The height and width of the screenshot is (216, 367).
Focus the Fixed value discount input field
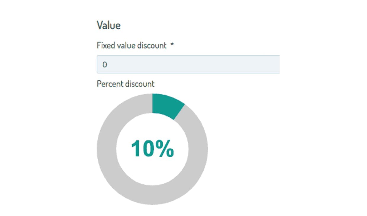tap(188, 64)
